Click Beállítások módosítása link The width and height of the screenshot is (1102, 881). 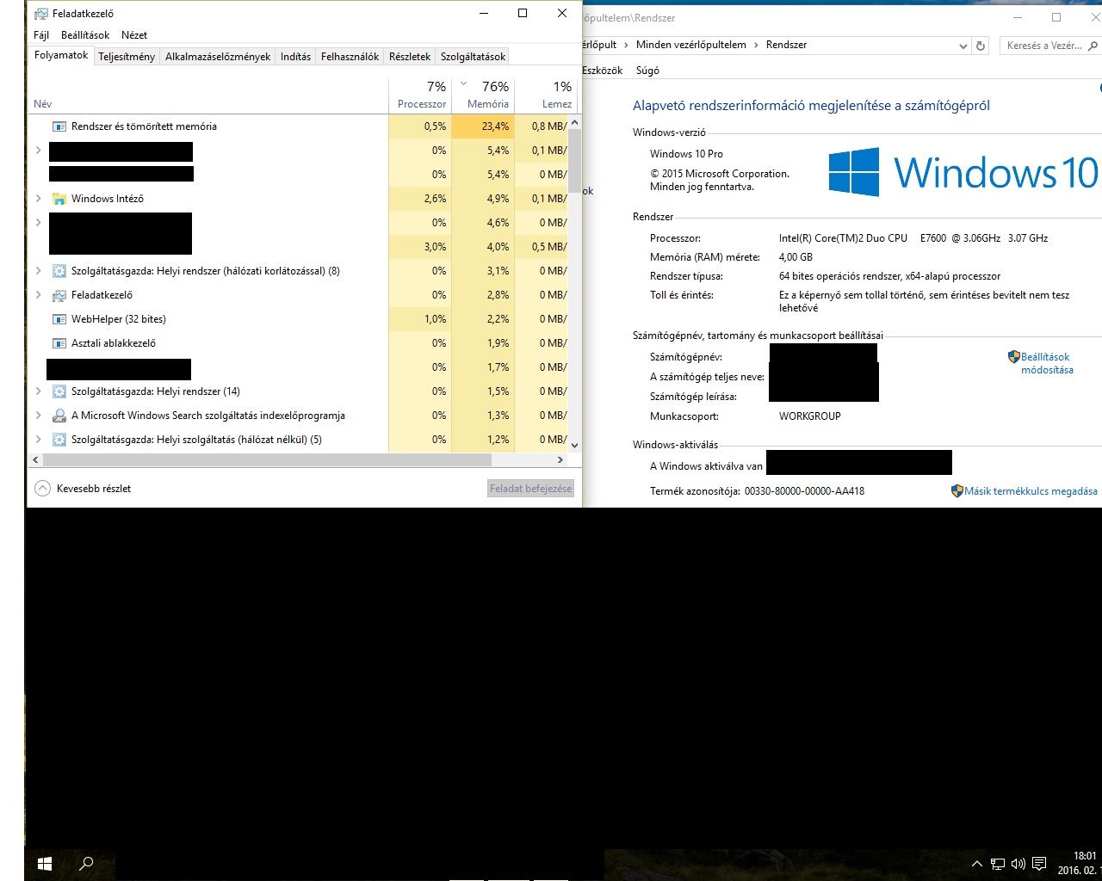[1047, 363]
